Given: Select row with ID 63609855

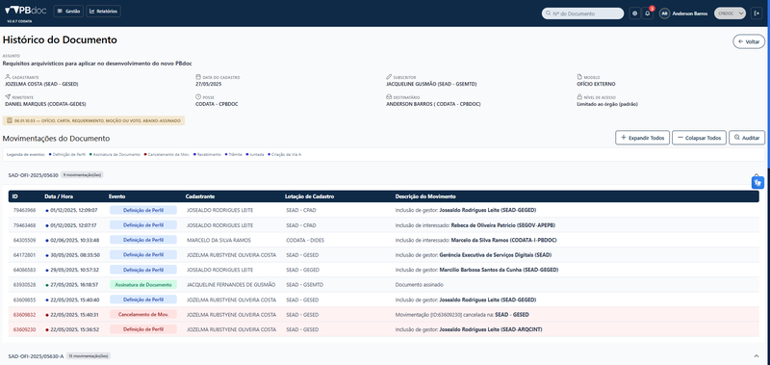Looking at the screenshot, I should [383, 300].
